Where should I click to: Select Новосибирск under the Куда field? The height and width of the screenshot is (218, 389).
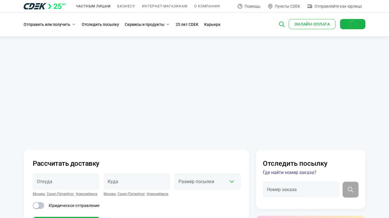coord(157,194)
